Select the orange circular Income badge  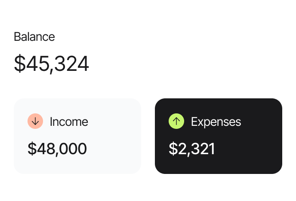point(36,122)
